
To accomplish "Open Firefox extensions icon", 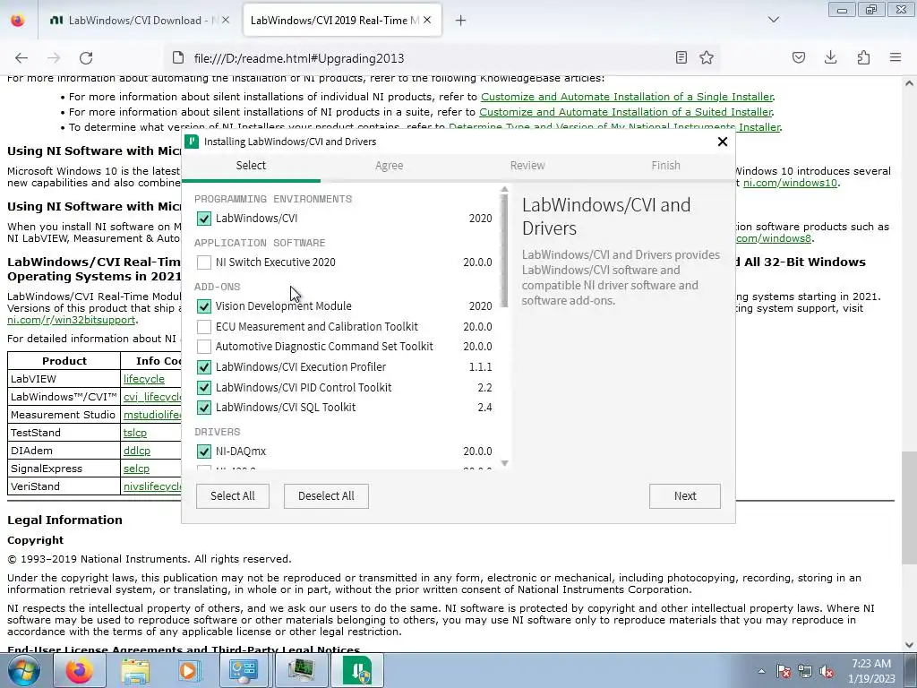I will [x=863, y=57].
